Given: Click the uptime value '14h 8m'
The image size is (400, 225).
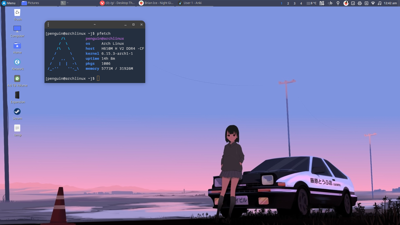Looking at the screenshot, I should click(x=108, y=58).
